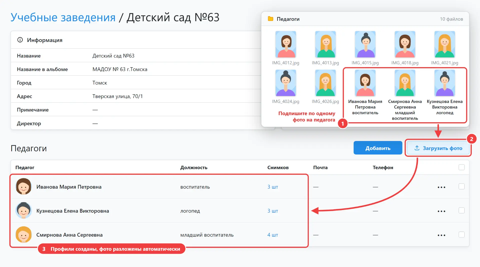Image resolution: width=480 pixels, height=267 pixels.
Task: Click the Должность column header
Action: (x=194, y=167)
